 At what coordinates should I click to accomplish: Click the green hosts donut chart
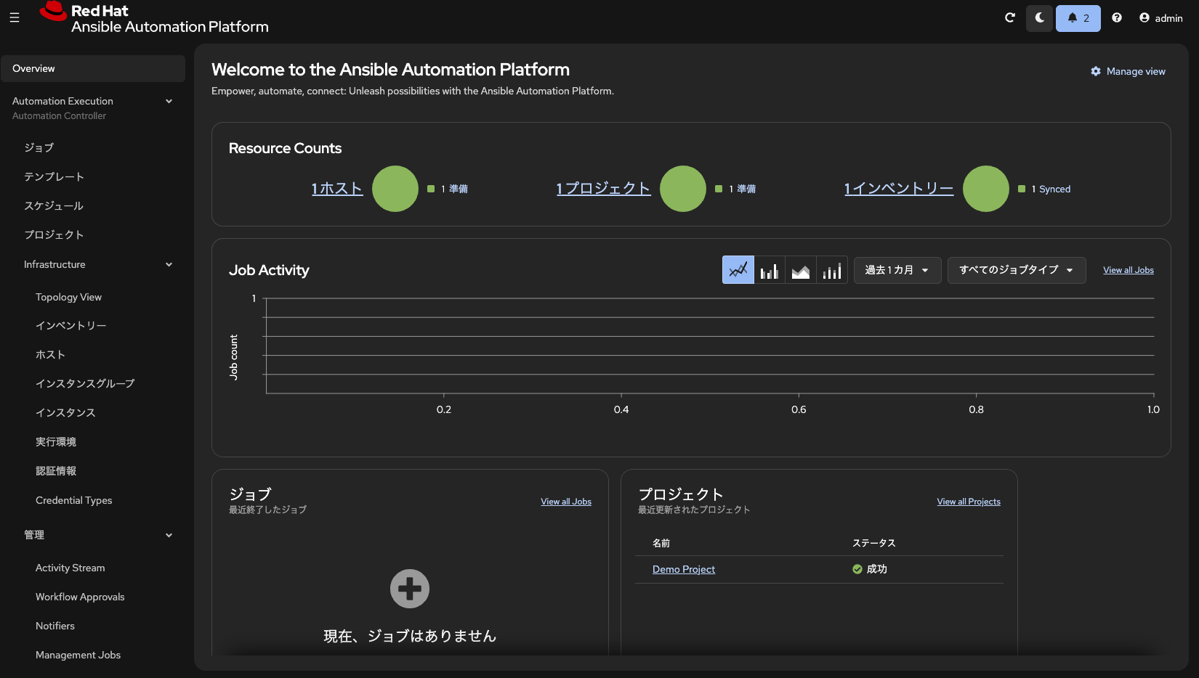[395, 189]
